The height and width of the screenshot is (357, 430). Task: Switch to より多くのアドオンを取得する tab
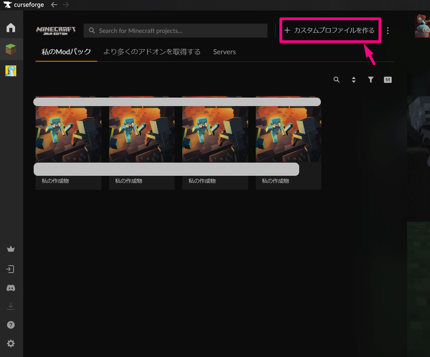pyautogui.click(x=152, y=51)
